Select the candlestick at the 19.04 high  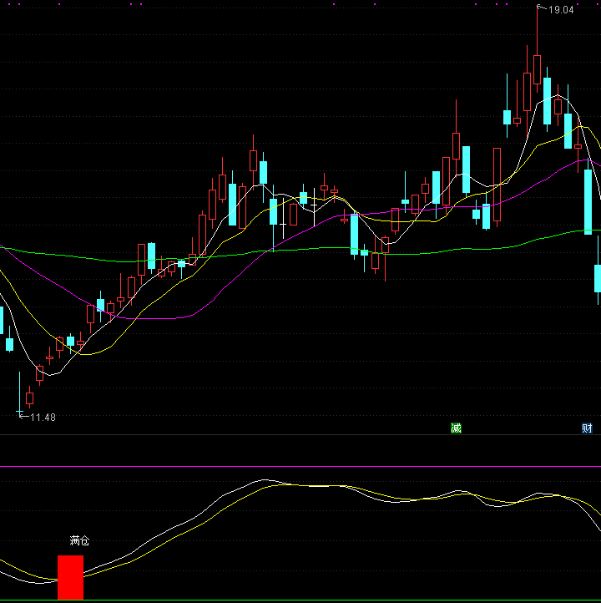coord(538,50)
